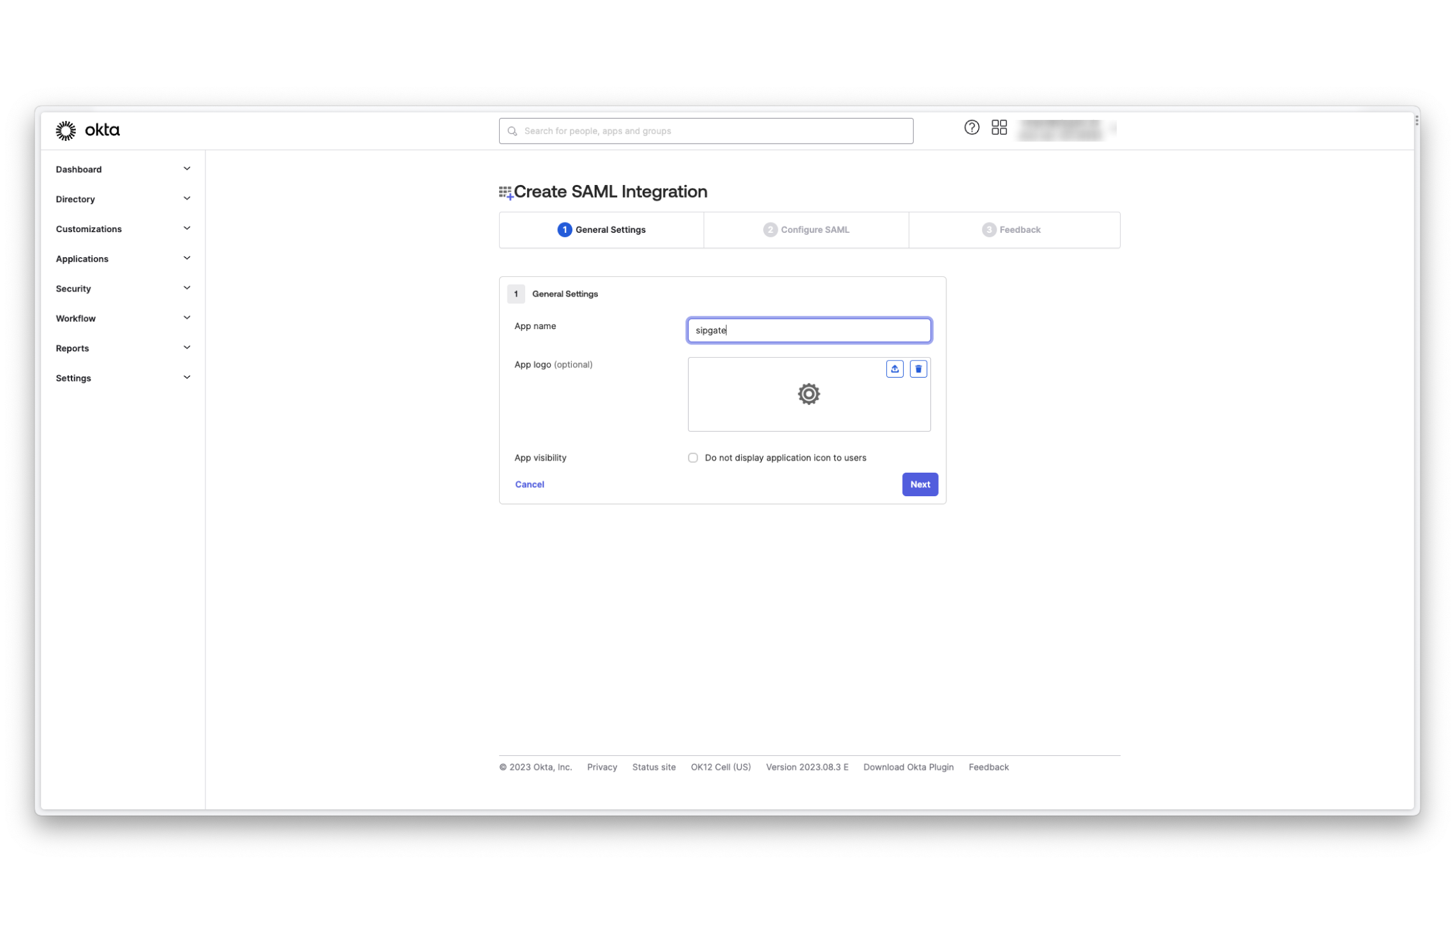This screenshot has width=1455, height=944.
Task: Click the Okta logo
Action: point(87,130)
